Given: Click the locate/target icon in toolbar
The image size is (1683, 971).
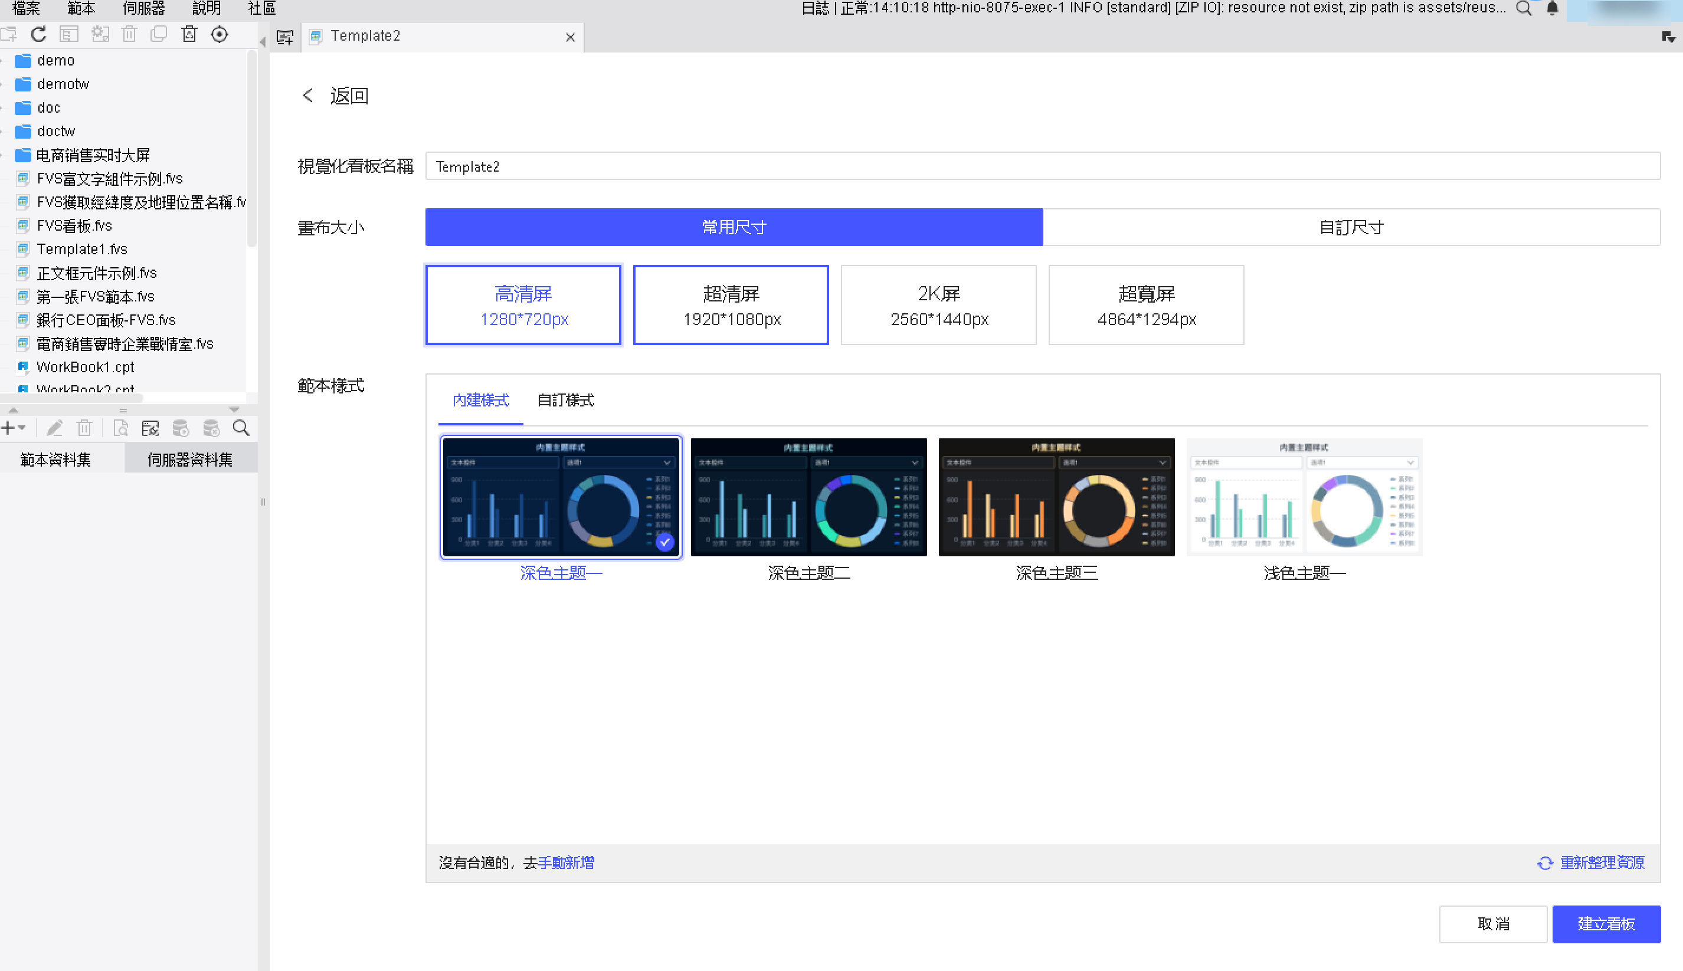Looking at the screenshot, I should 220,34.
